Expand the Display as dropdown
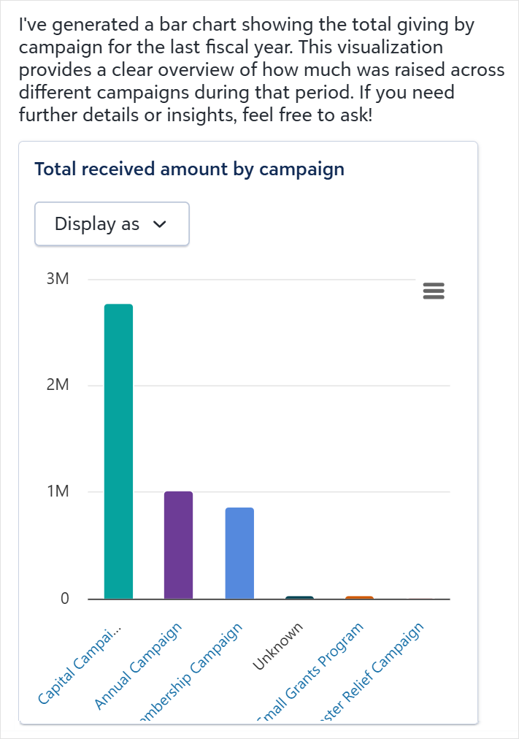 coord(112,223)
